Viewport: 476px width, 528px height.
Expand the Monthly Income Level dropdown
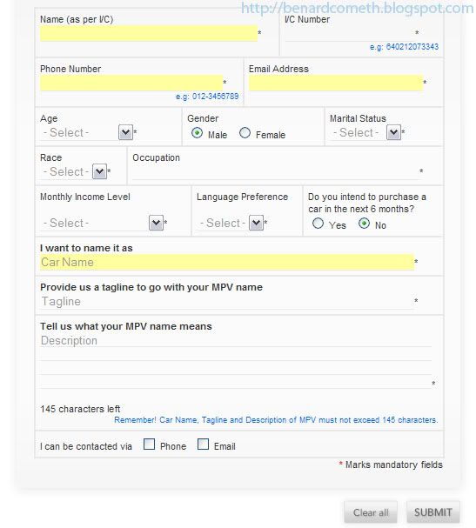(156, 223)
